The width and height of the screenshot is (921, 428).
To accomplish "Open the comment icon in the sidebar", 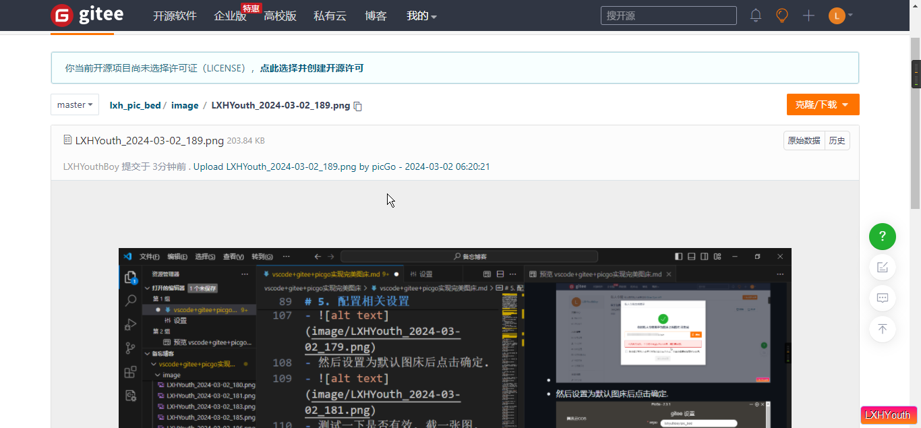I will (x=882, y=298).
